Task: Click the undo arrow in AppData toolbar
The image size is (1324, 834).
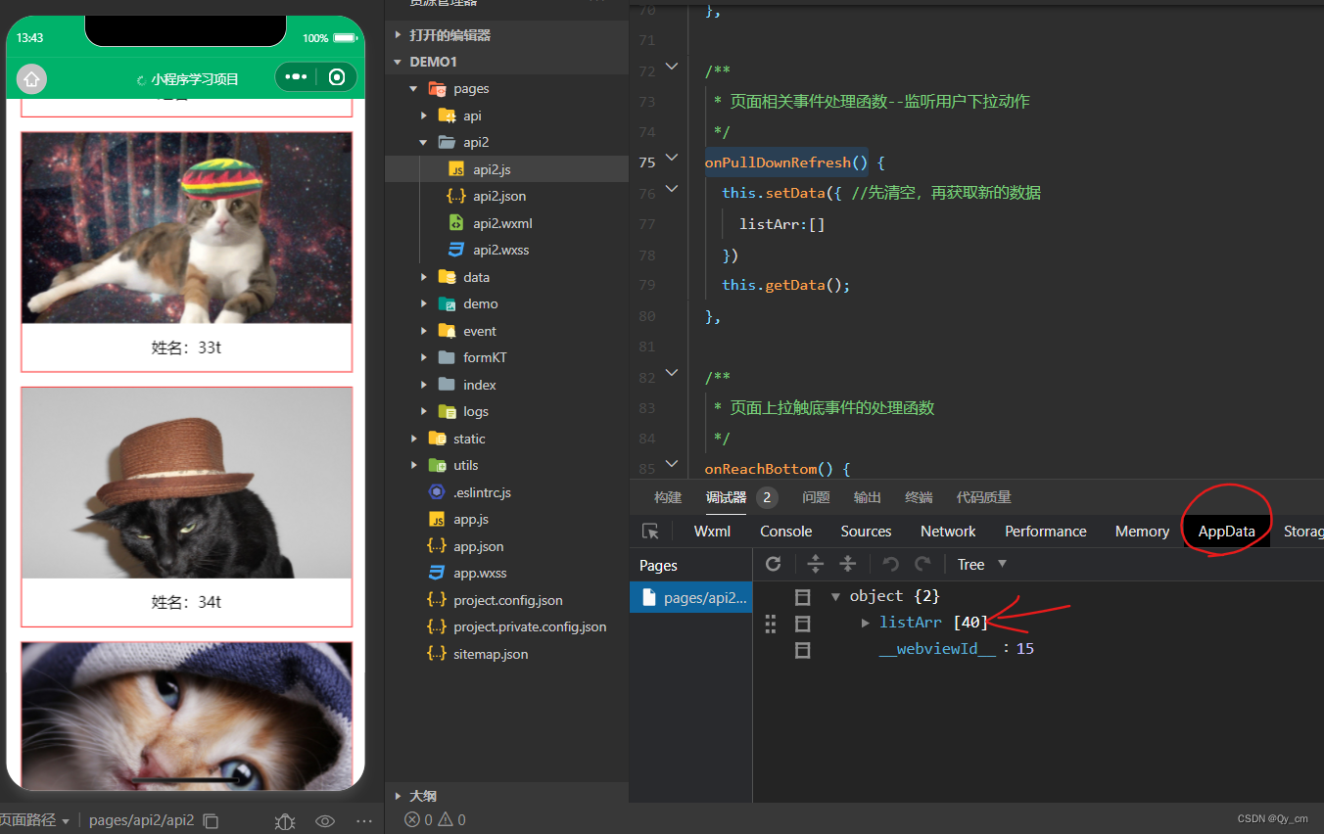Action: [890, 564]
